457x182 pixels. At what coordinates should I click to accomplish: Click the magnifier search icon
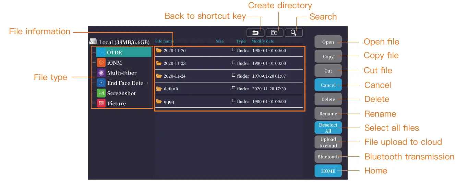[293, 32]
